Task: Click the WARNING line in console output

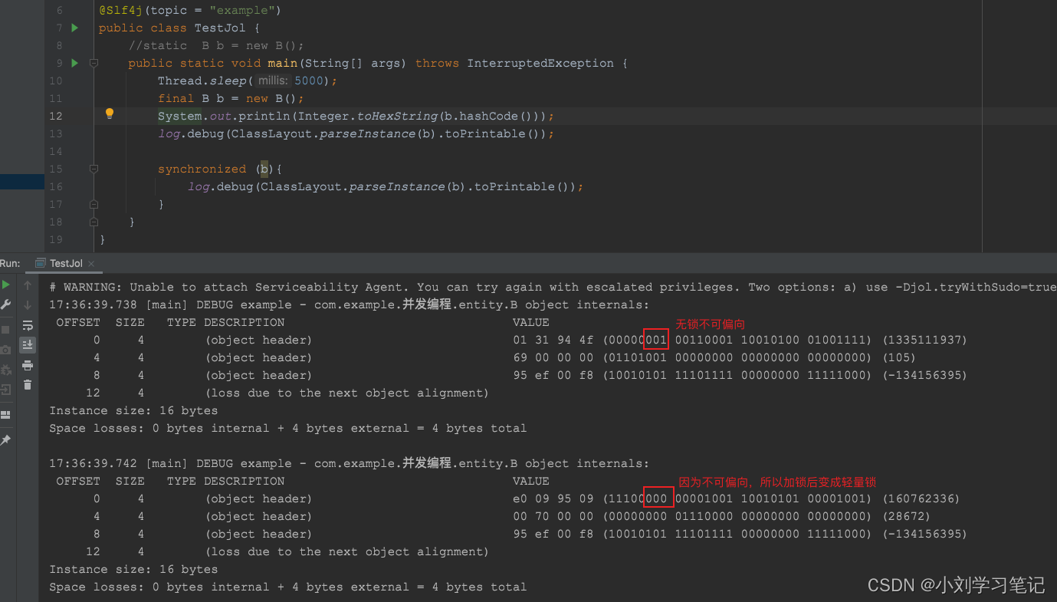Action: [x=553, y=287]
